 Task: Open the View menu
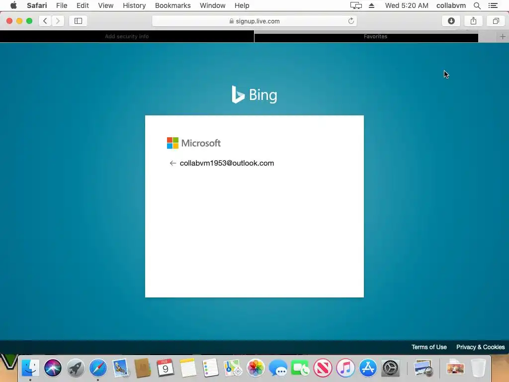(x=105, y=5)
